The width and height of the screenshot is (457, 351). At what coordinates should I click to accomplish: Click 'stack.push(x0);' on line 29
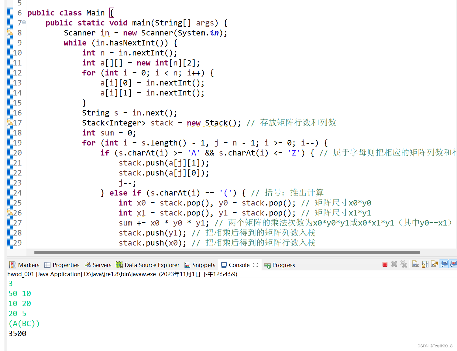(x=152, y=243)
